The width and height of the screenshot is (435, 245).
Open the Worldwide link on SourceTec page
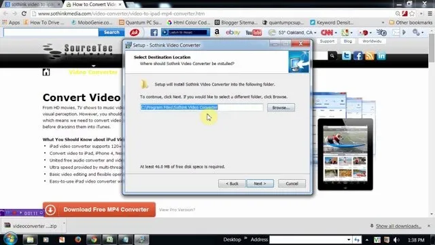[372, 41]
